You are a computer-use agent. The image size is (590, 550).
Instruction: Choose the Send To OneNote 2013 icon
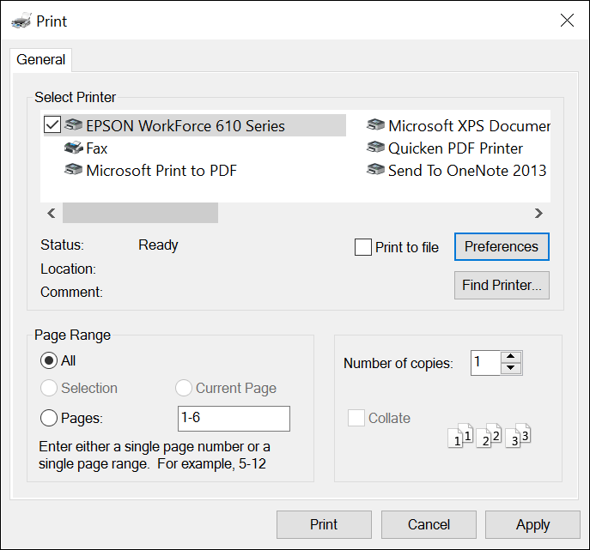[x=375, y=170]
